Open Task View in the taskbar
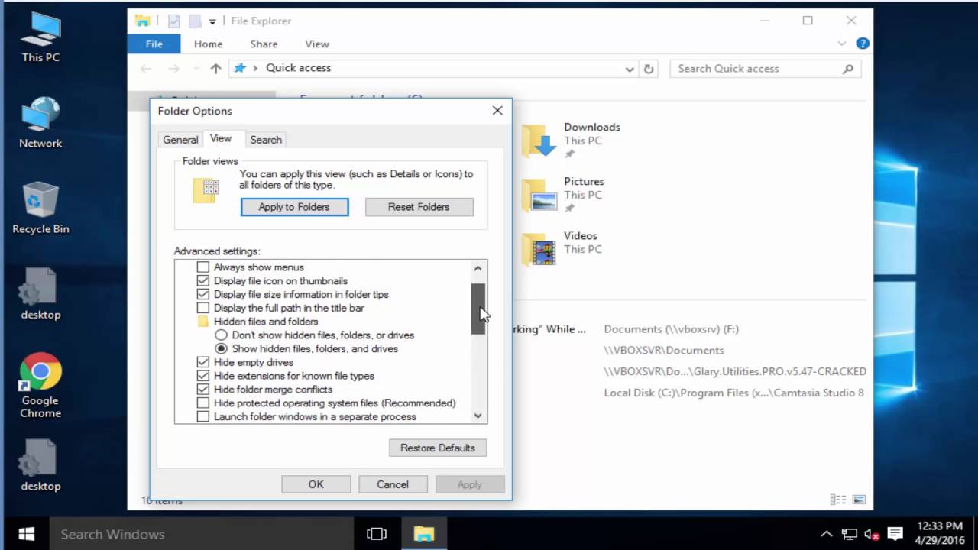The image size is (978, 550). pyautogui.click(x=376, y=534)
